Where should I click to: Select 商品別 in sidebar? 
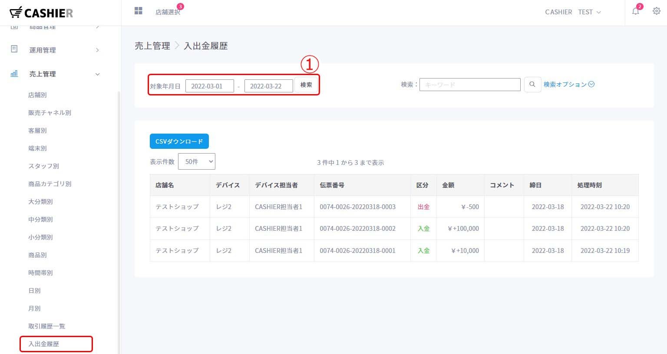tap(37, 255)
